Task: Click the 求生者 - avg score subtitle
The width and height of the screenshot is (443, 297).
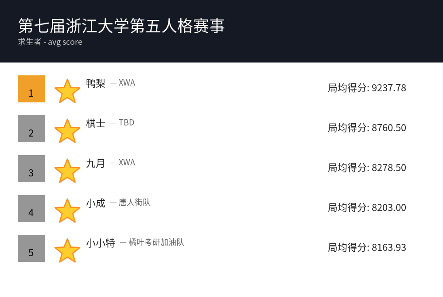Action: point(50,42)
